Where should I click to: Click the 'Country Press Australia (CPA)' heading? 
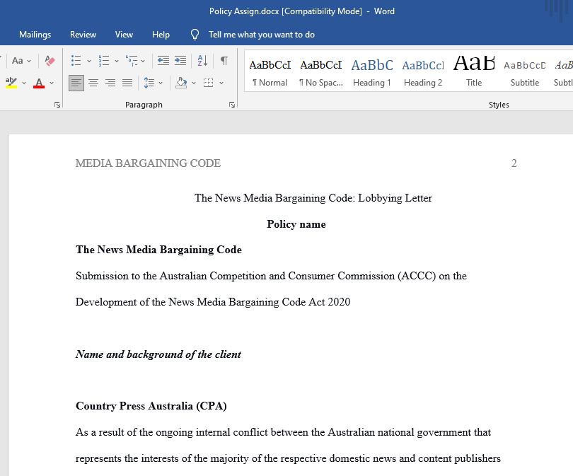pyautogui.click(x=151, y=406)
